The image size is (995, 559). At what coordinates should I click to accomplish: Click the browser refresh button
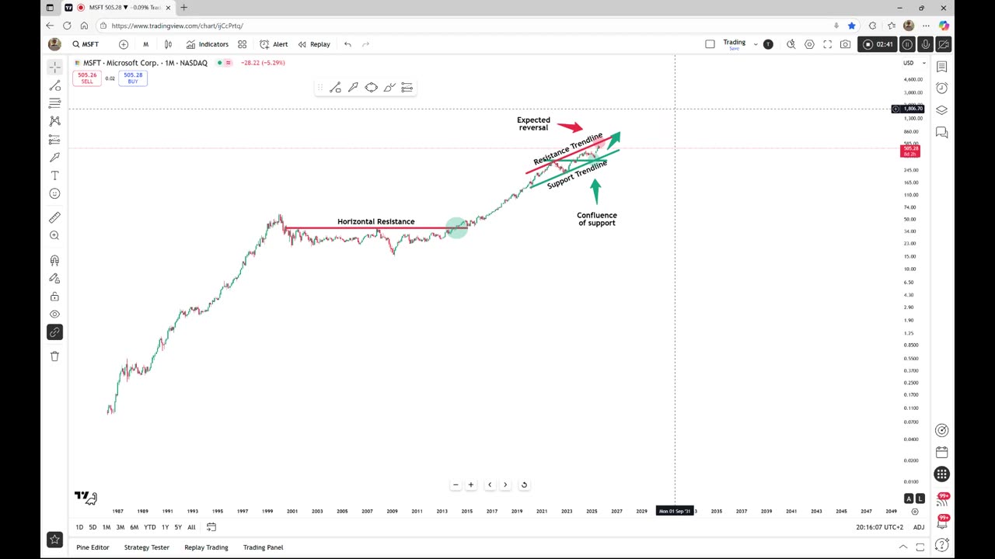pyautogui.click(x=67, y=26)
